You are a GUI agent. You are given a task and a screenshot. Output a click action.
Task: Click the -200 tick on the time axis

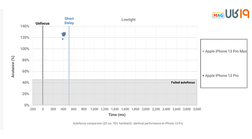[x=32, y=109]
